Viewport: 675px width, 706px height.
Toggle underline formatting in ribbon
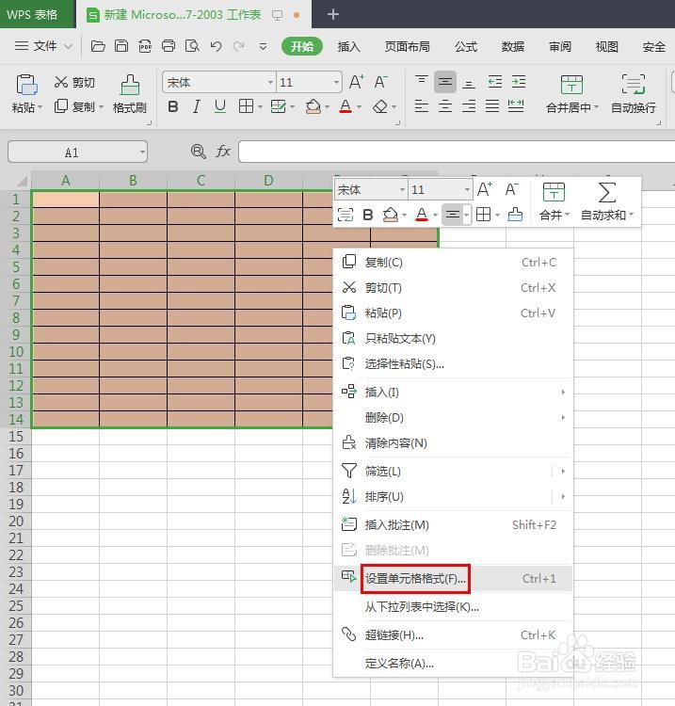(x=220, y=106)
